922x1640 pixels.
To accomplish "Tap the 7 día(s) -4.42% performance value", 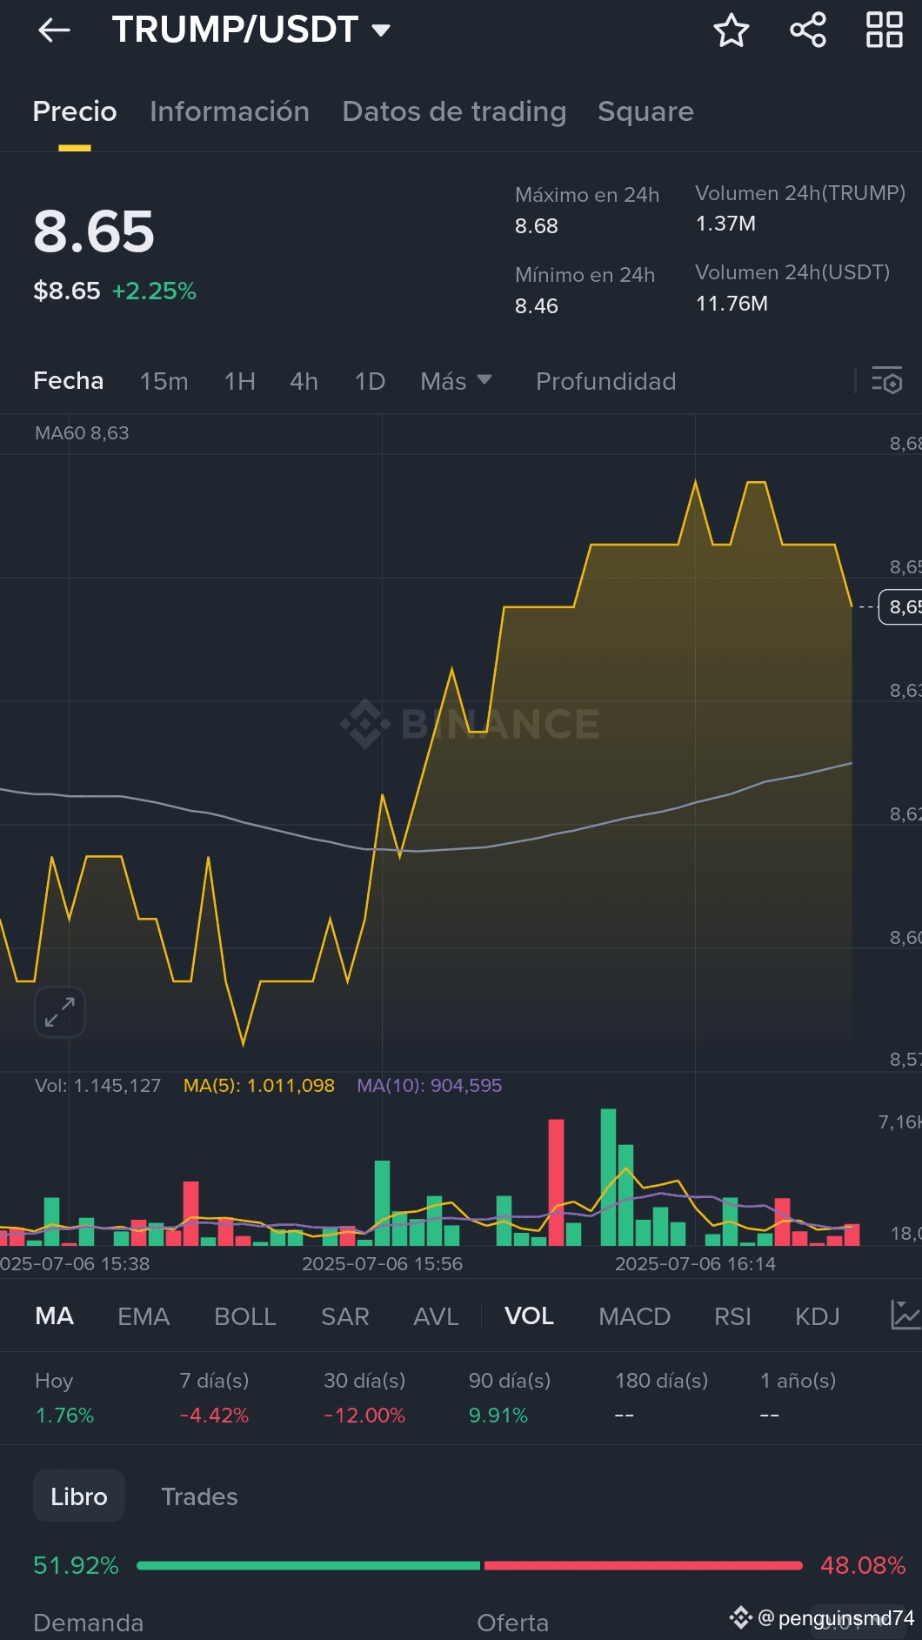I will point(214,1416).
